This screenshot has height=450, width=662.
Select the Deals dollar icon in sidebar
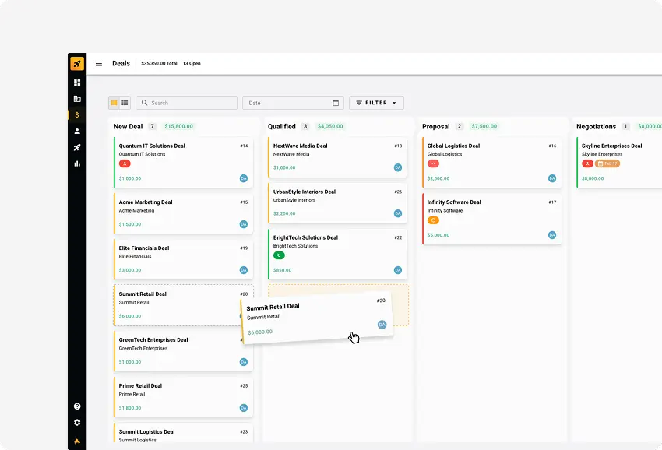coord(77,115)
